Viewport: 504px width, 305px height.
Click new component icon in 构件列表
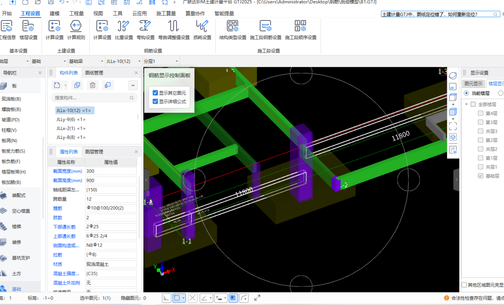click(x=57, y=85)
